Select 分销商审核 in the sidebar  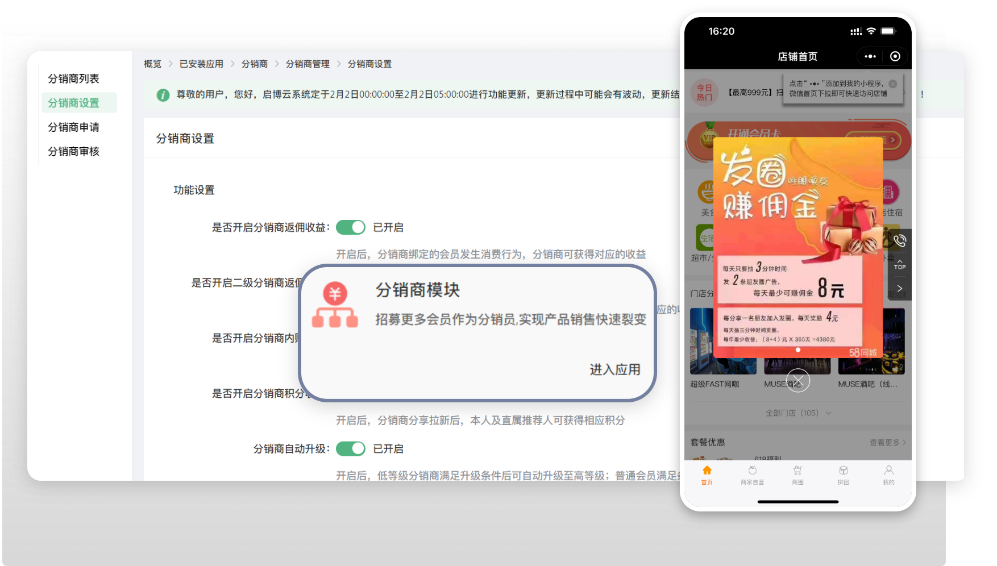click(73, 152)
